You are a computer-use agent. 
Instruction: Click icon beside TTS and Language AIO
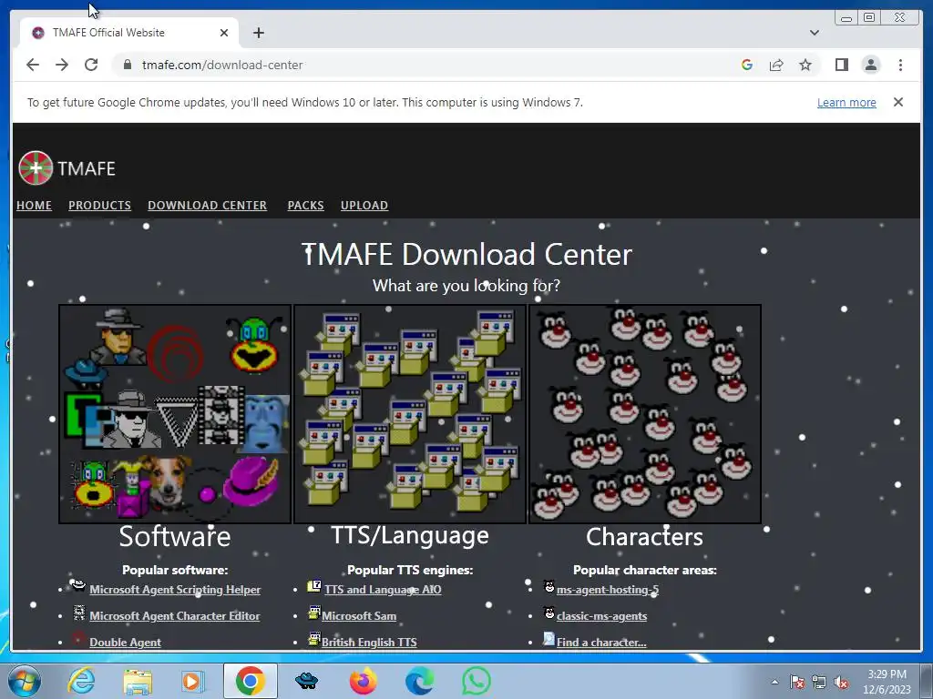314,586
